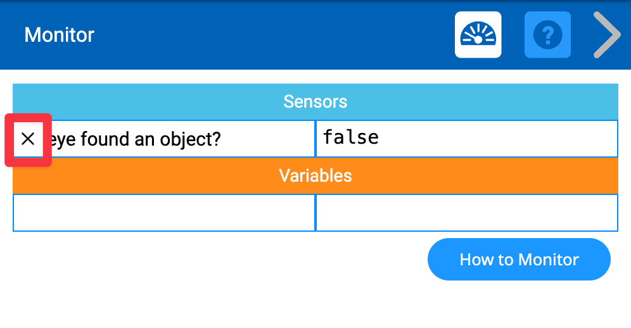Delete the monitored sensor row via the X icon
Image resolution: width=631 pixels, height=328 pixels.
pyautogui.click(x=28, y=139)
